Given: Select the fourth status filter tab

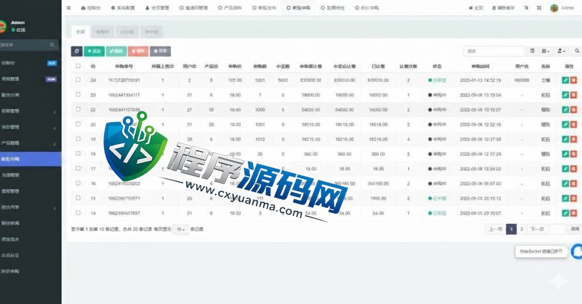Looking at the screenshot, I should point(151,32).
